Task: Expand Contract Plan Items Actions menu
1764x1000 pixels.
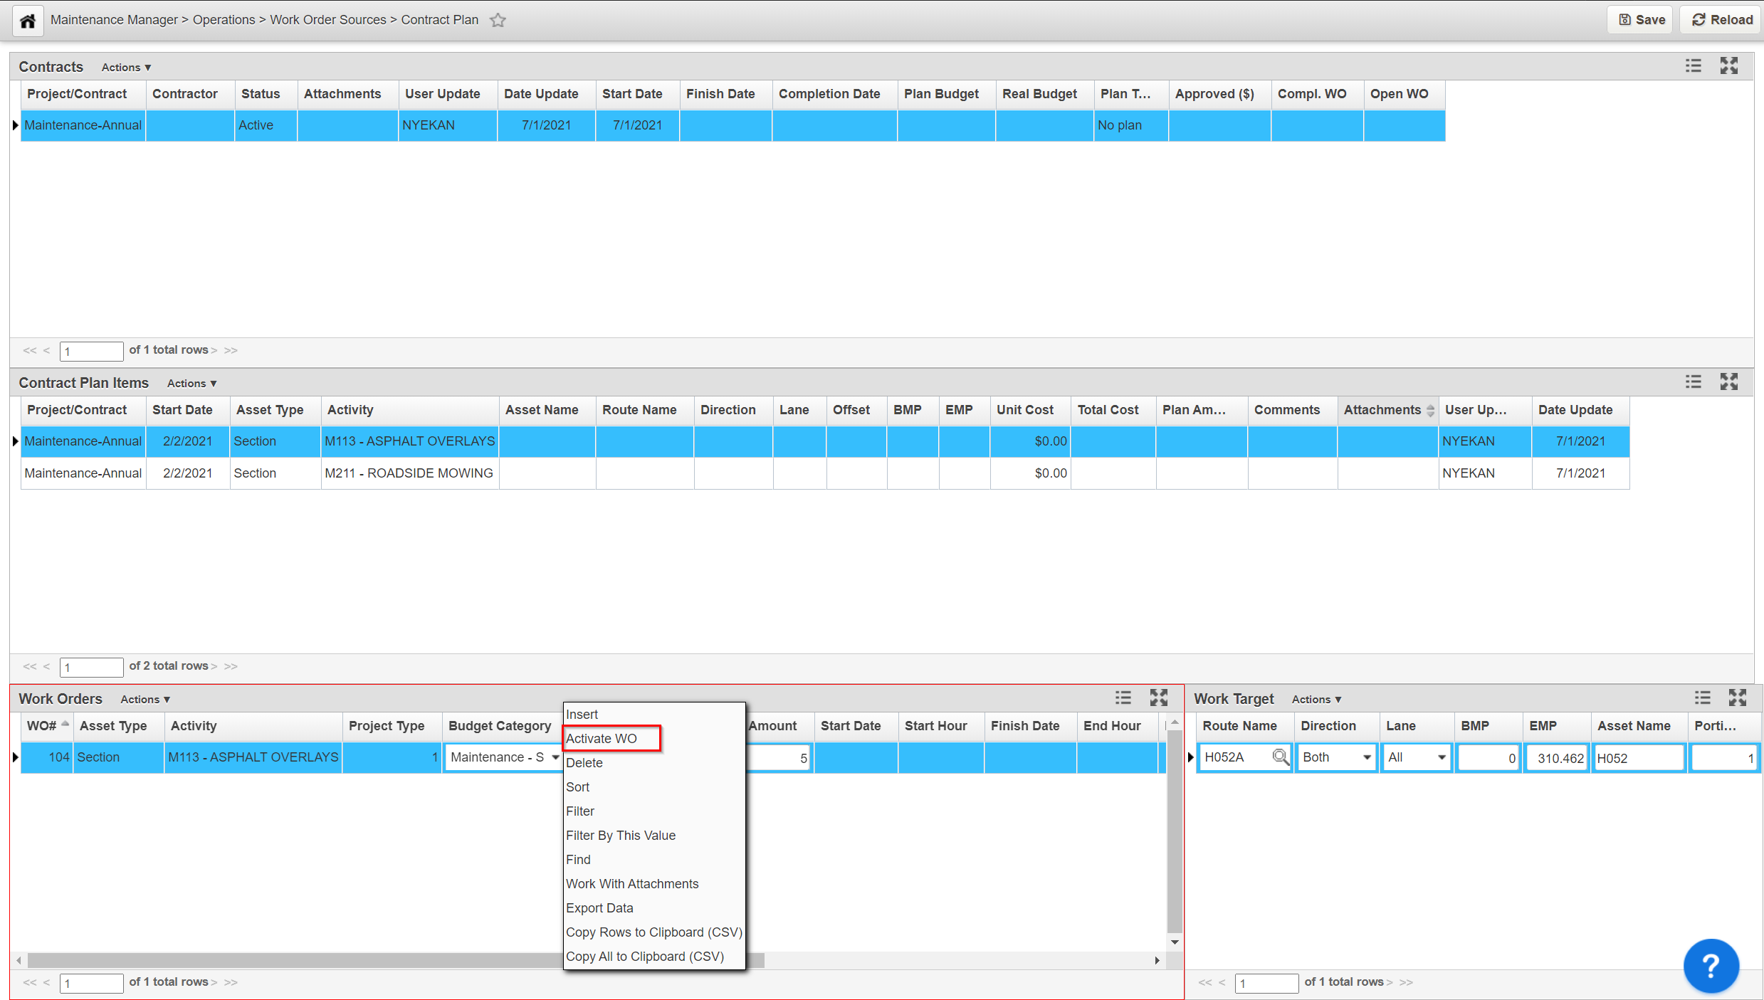Action: [191, 384]
